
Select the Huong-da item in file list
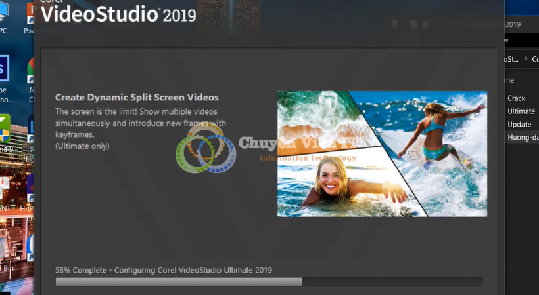tap(522, 137)
